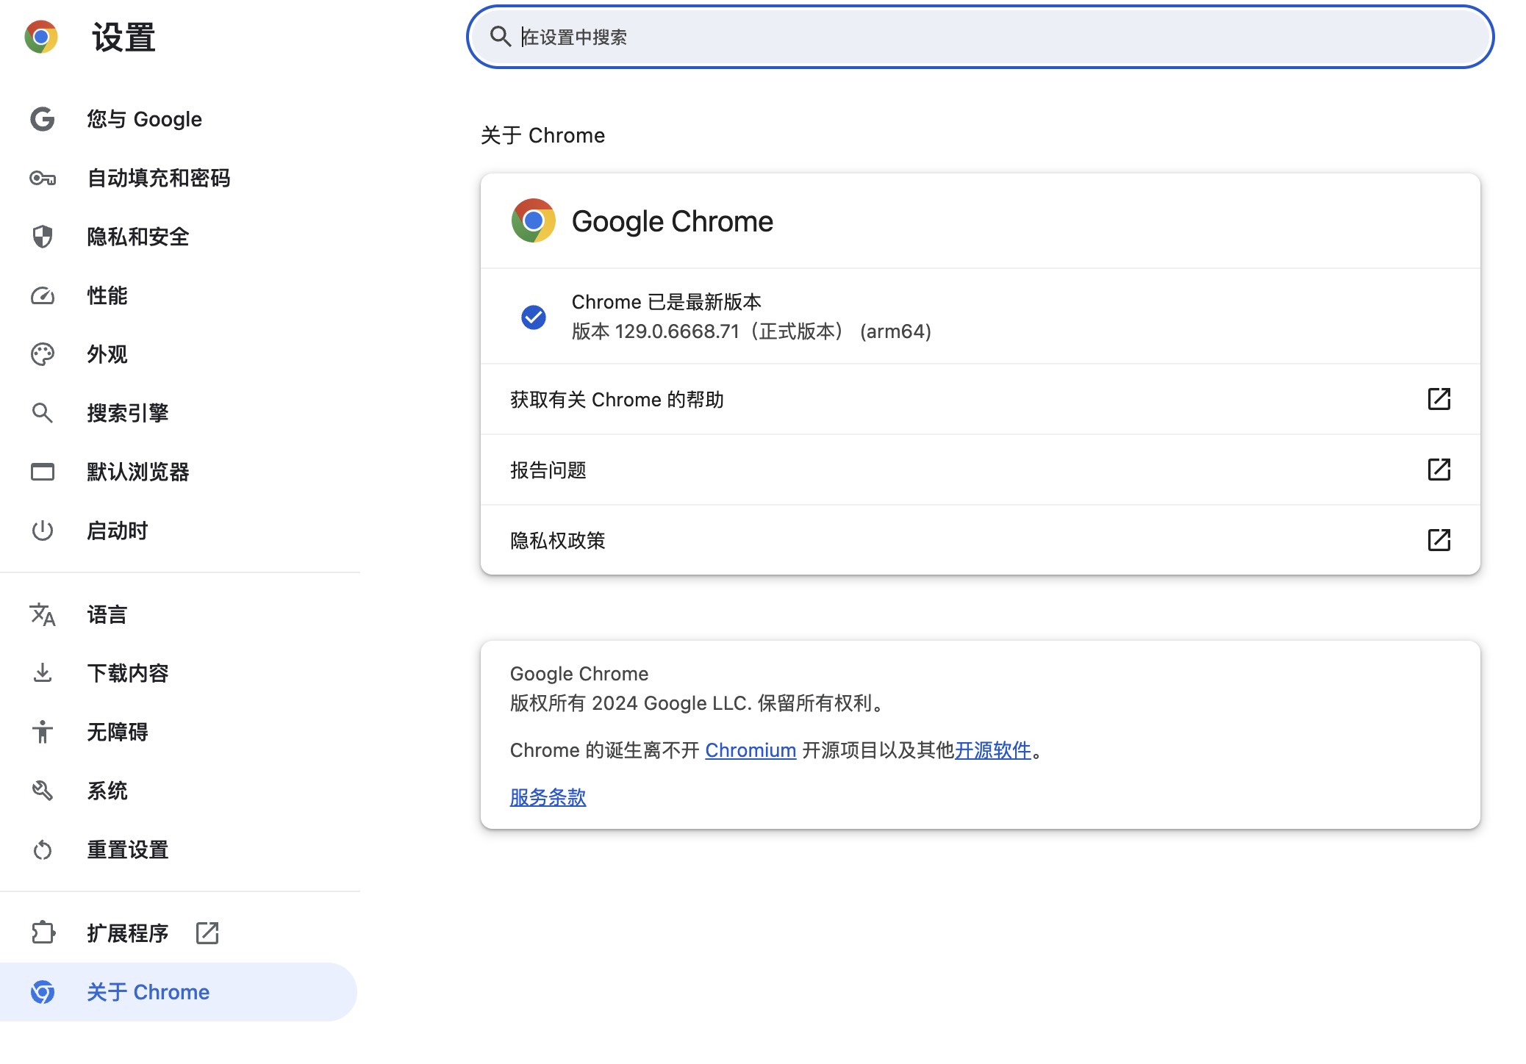Open the 服务条款 link
The height and width of the screenshot is (1064, 1526).
[548, 797]
